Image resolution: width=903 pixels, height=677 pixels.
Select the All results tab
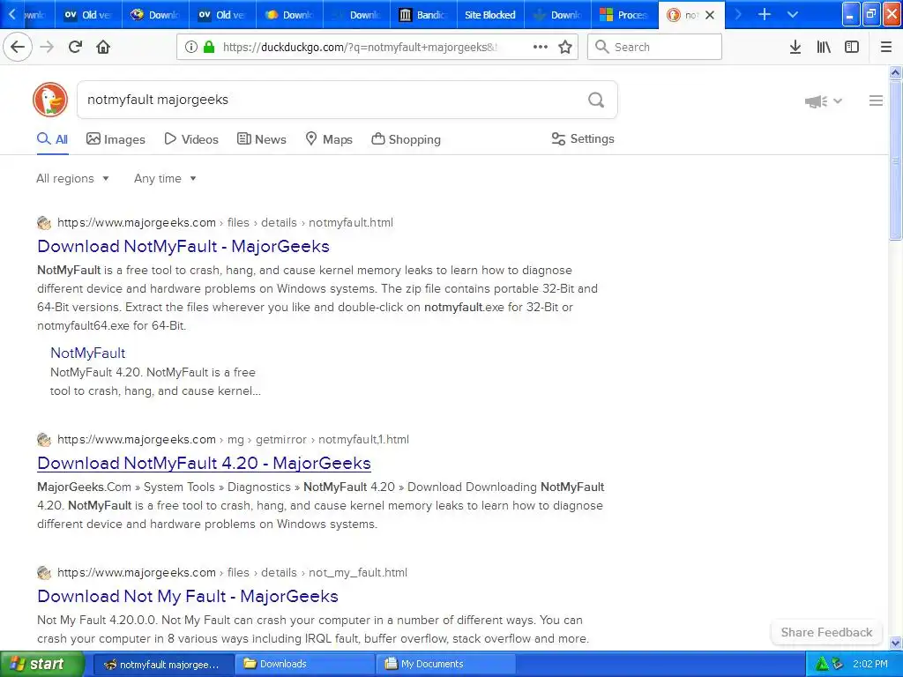pyautogui.click(x=52, y=139)
